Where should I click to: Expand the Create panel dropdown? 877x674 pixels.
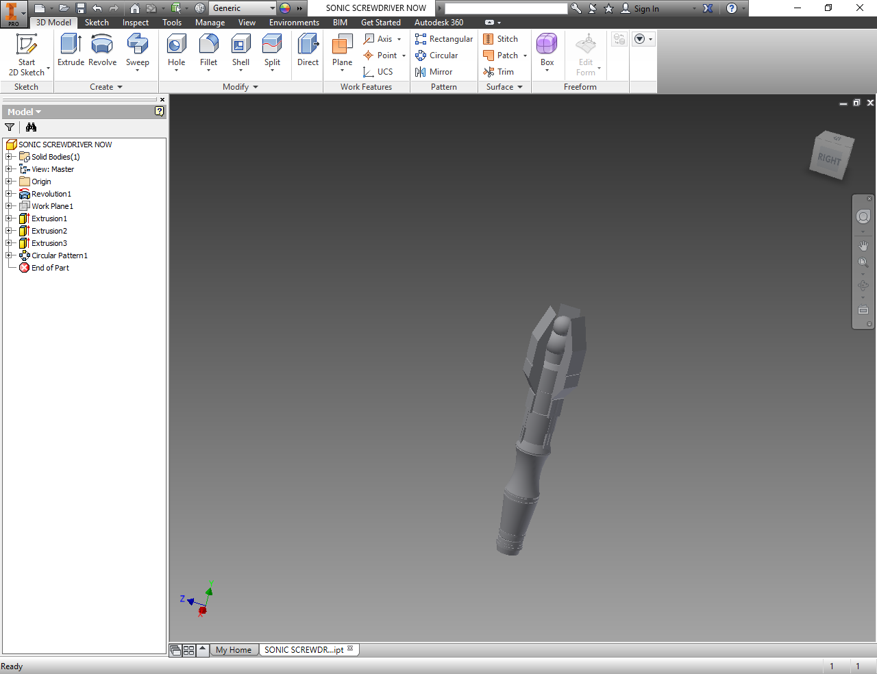click(106, 87)
